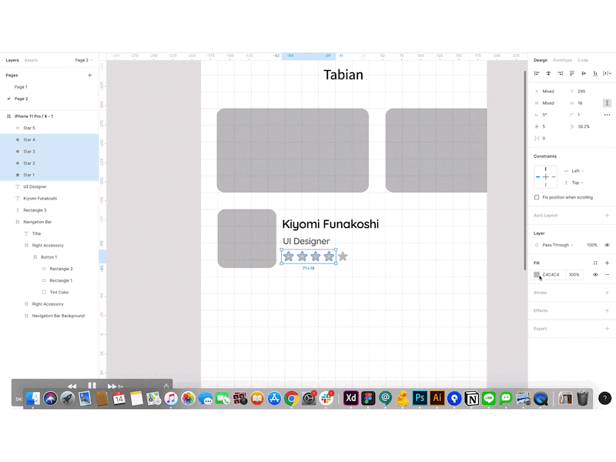616x462 pixels.
Task: Click the Y position field 295
Action: (581, 91)
